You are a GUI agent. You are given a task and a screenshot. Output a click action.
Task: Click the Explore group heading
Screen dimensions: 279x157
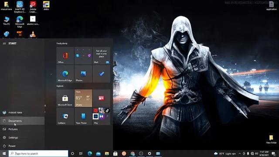[60, 86]
